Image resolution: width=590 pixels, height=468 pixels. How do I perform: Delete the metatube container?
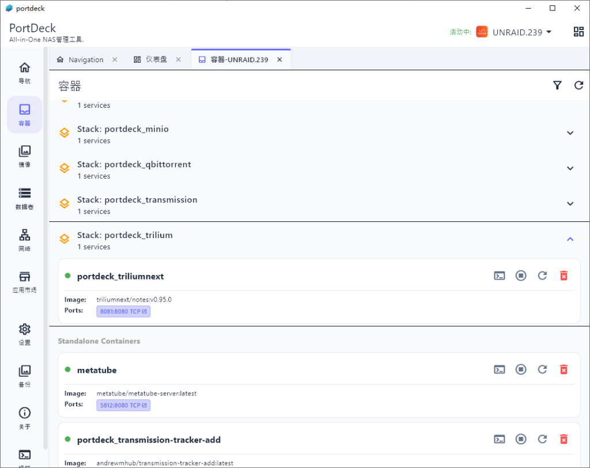564,369
